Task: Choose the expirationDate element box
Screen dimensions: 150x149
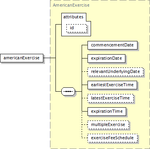Action: click(x=106, y=59)
